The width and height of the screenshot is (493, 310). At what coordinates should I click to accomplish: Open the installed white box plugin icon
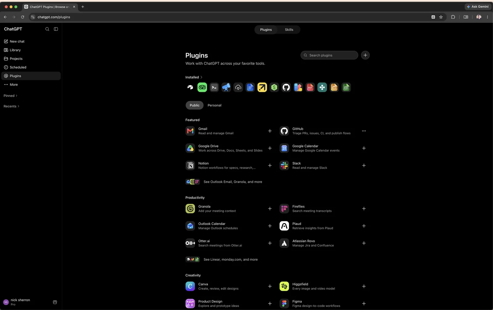click(190, 87)
